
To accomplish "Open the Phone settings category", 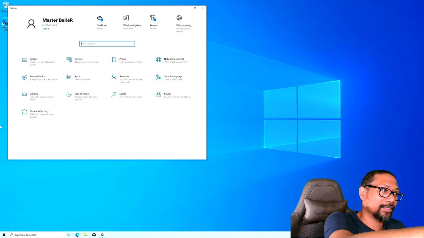I will click(127, 60).
